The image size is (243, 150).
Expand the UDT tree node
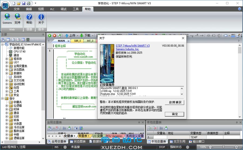click(7, 62)
